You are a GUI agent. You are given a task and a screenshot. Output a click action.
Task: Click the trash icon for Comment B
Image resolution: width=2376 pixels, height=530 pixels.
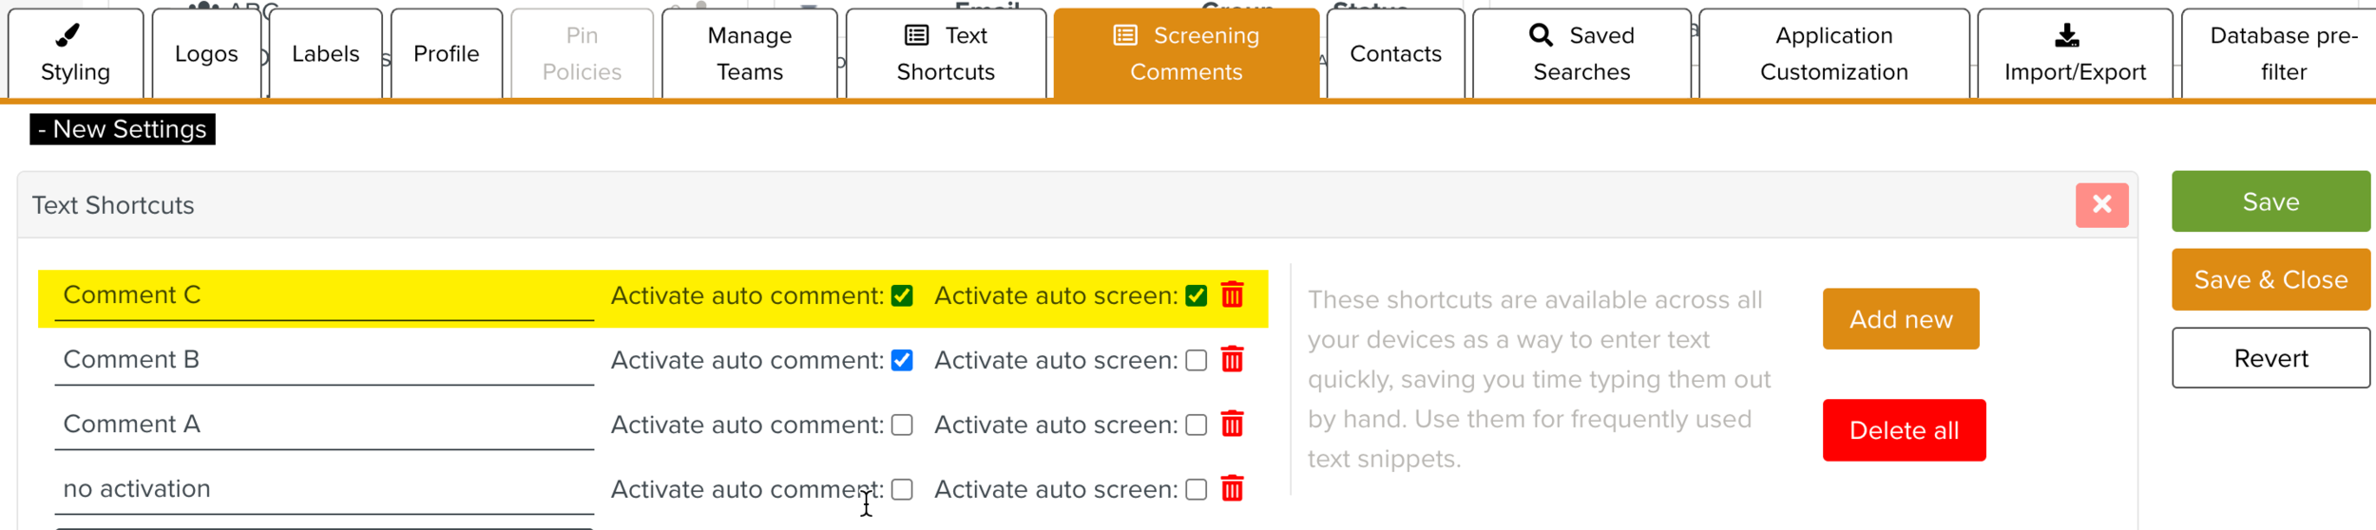1232,359
